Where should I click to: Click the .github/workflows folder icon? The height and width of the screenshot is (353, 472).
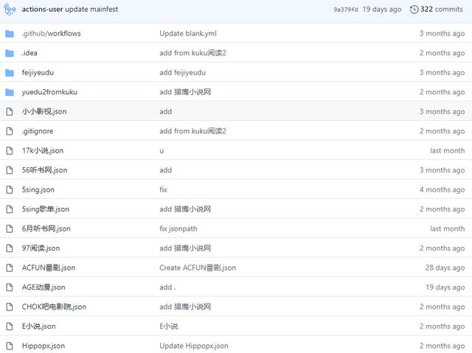point(10,34)
